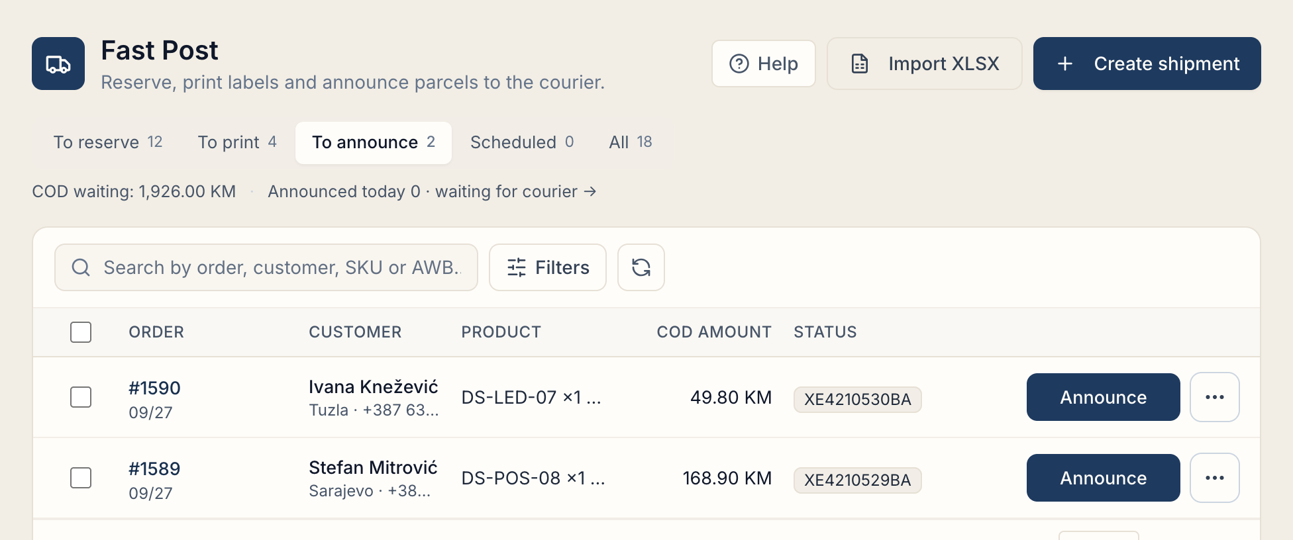Open order #1589

click(154, 469)
